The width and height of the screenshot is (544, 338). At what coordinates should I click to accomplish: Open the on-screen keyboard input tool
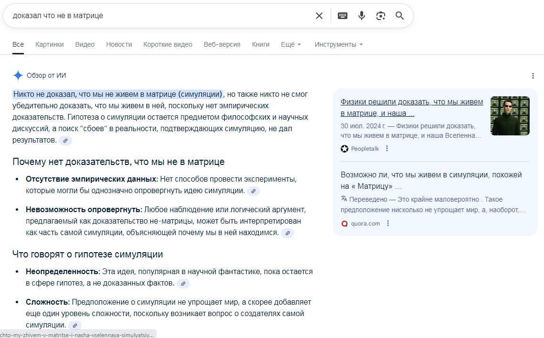tap(343, 16)
